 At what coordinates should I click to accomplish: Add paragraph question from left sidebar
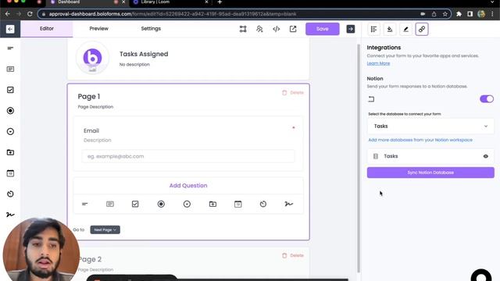click(x=10, y=69)
